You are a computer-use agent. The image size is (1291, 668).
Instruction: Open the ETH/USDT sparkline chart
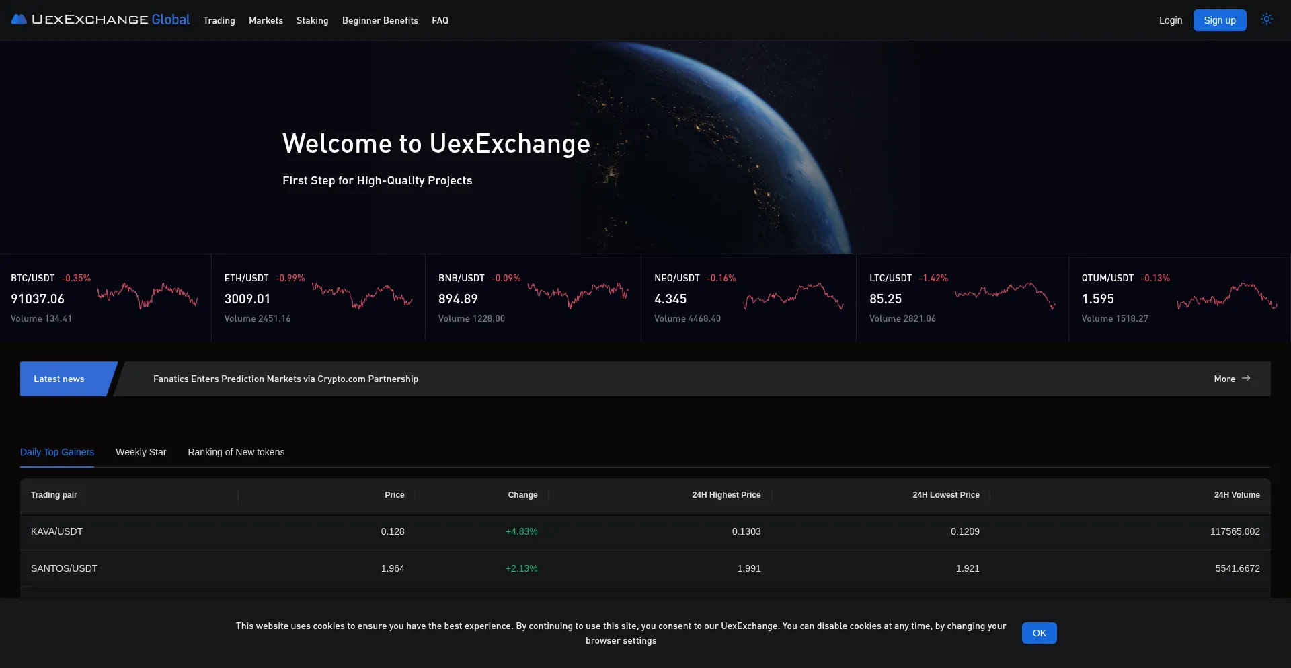point(362,295)
